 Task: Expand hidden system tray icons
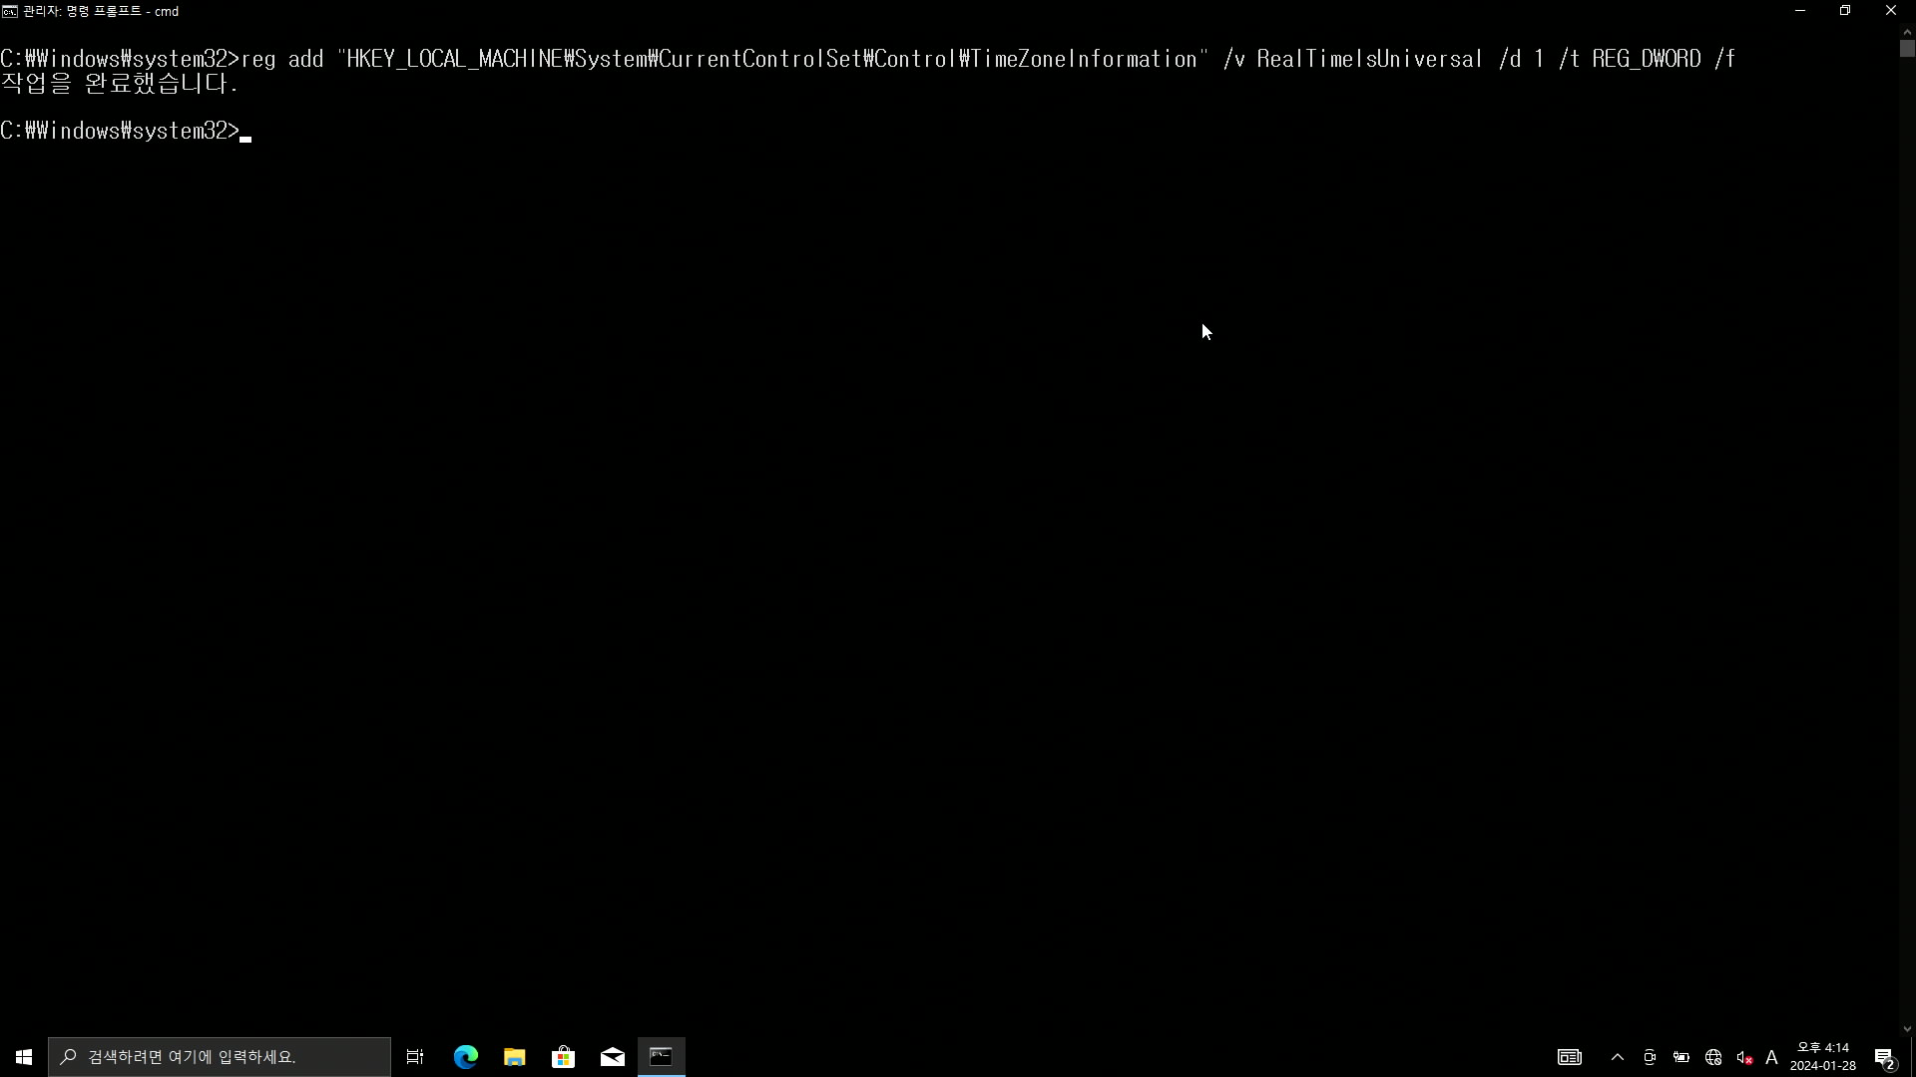[x=1618, y=1057]
